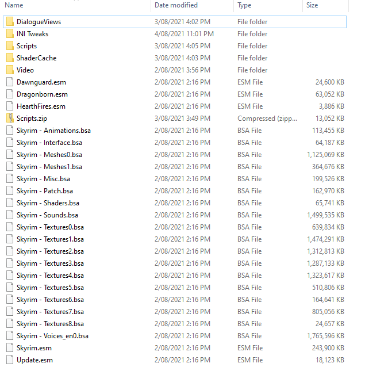Click the Compressed (zipp... type entry
Screen dimensions: 388x367
(x=267, y=118)
